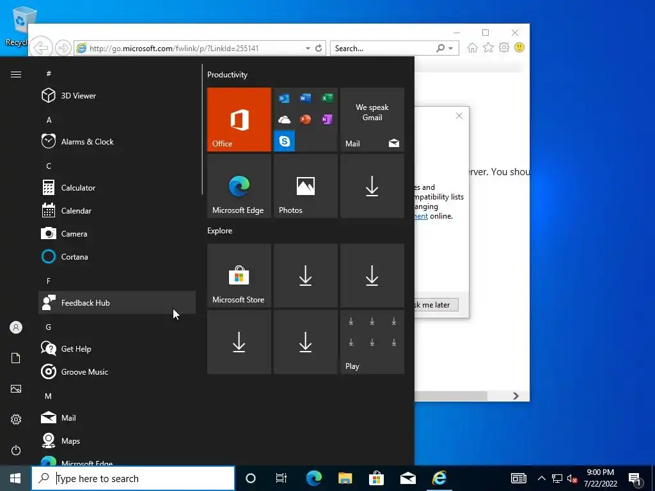655x491 pixels.
Task: Open Excel icon in Office apps tile
Action: [327, 98]
